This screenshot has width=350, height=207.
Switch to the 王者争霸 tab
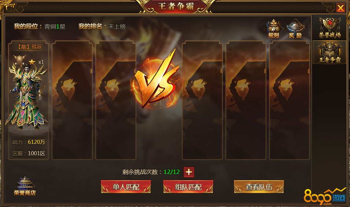point(329,52)
